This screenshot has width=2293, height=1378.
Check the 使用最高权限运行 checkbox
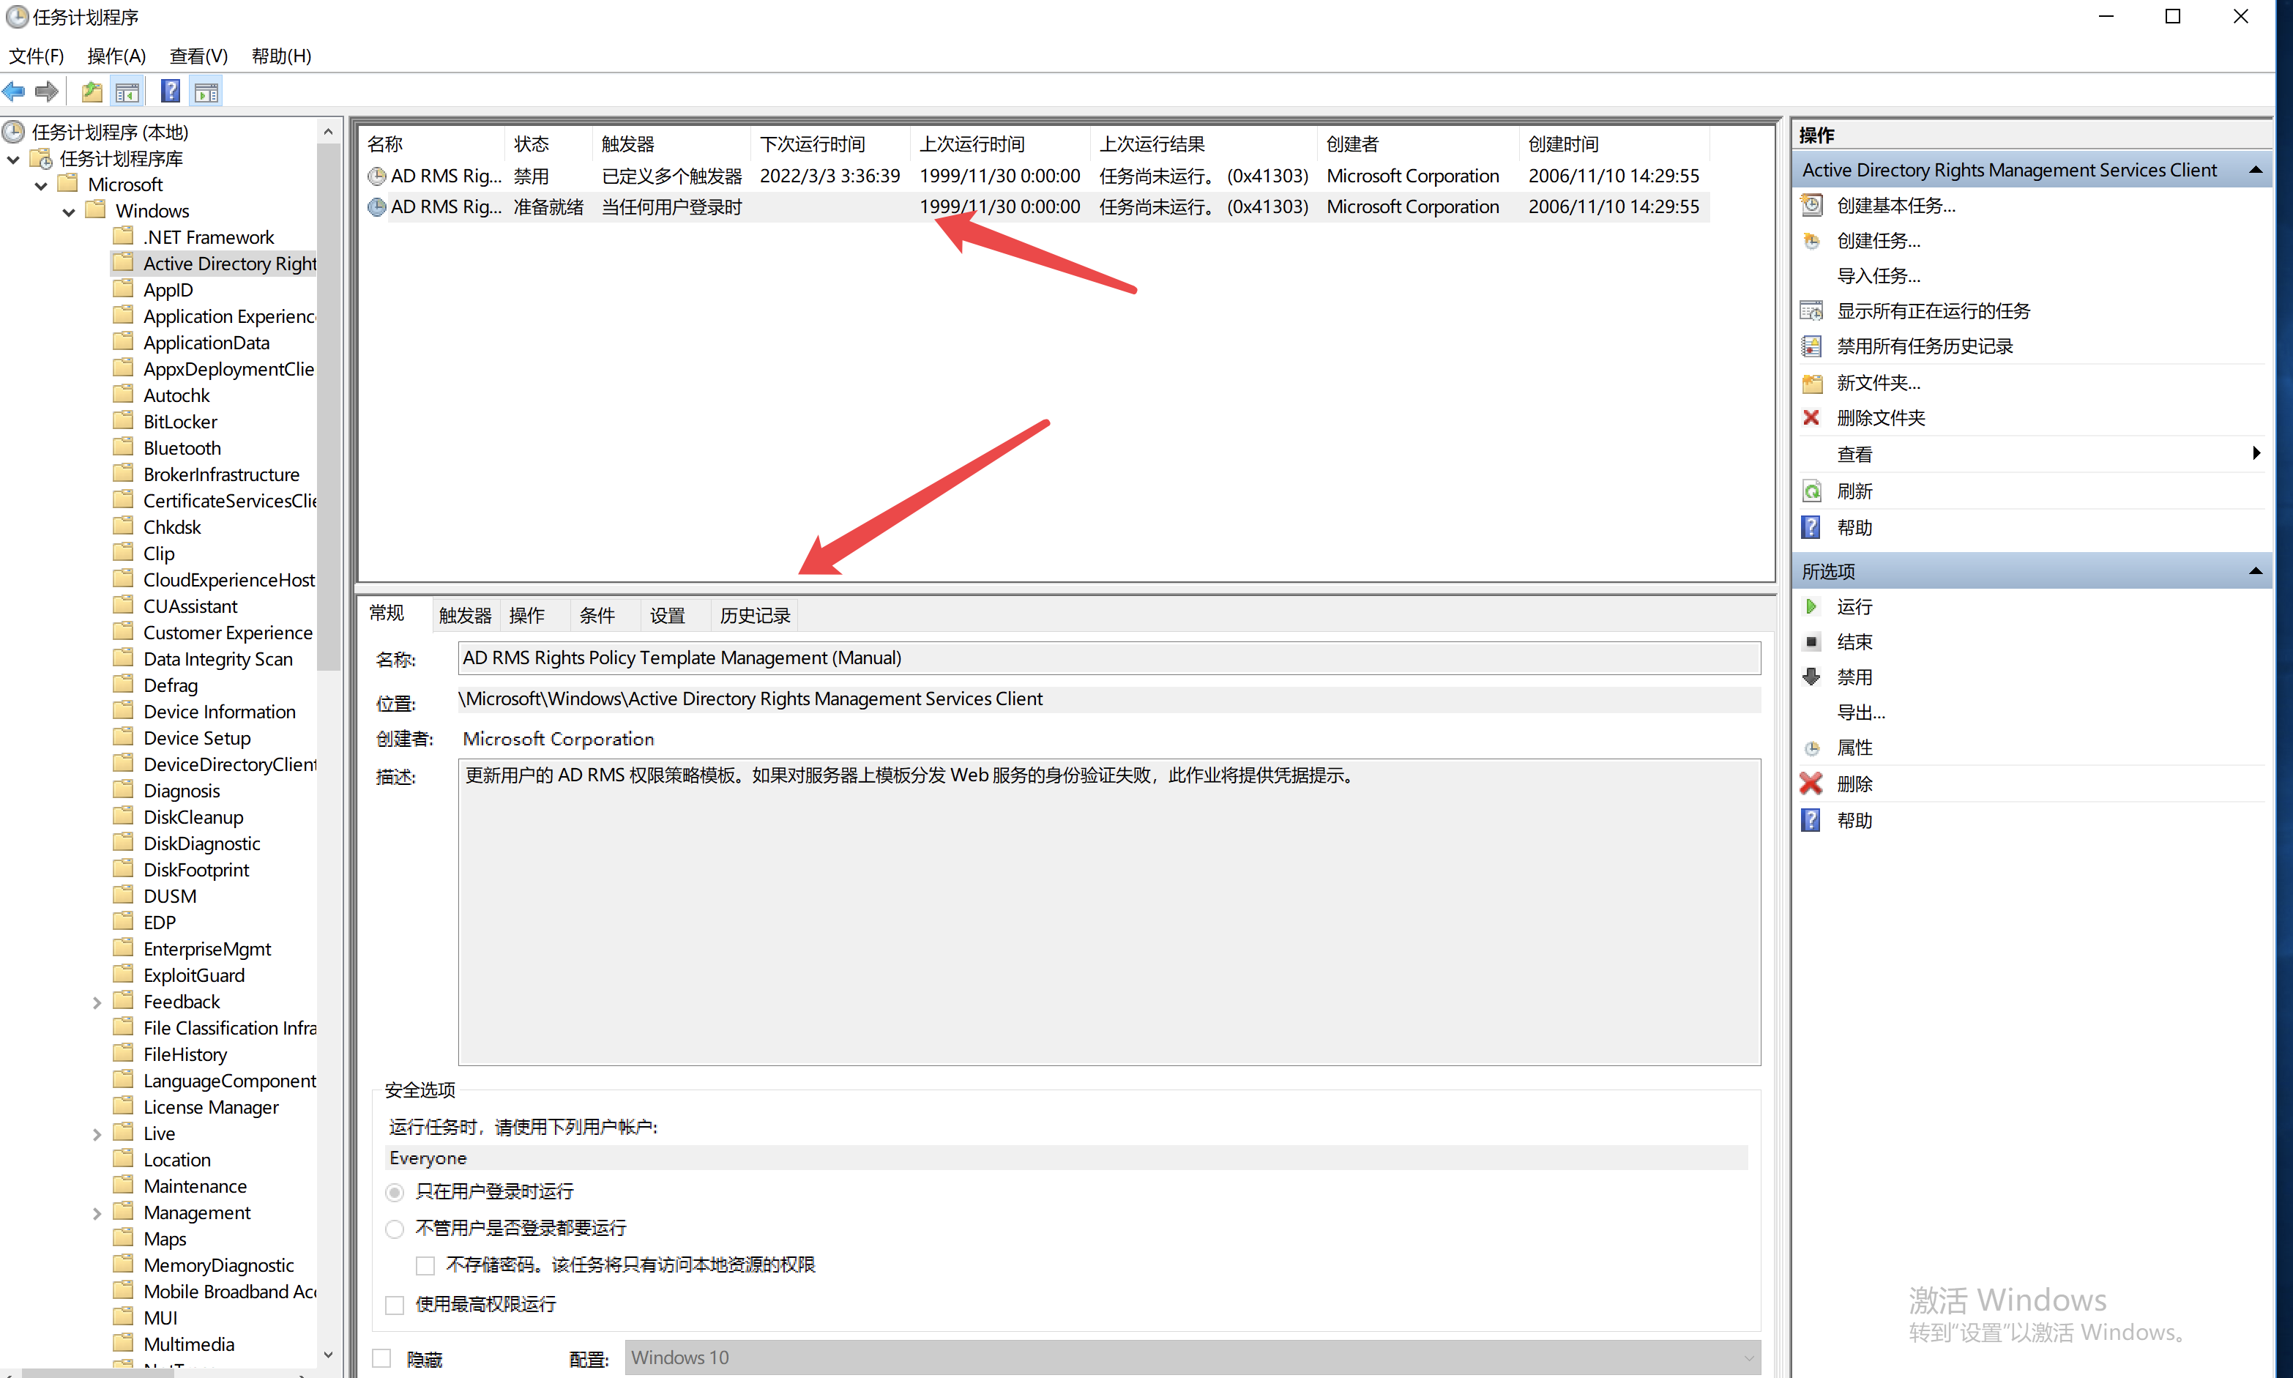click(395, 1305)
